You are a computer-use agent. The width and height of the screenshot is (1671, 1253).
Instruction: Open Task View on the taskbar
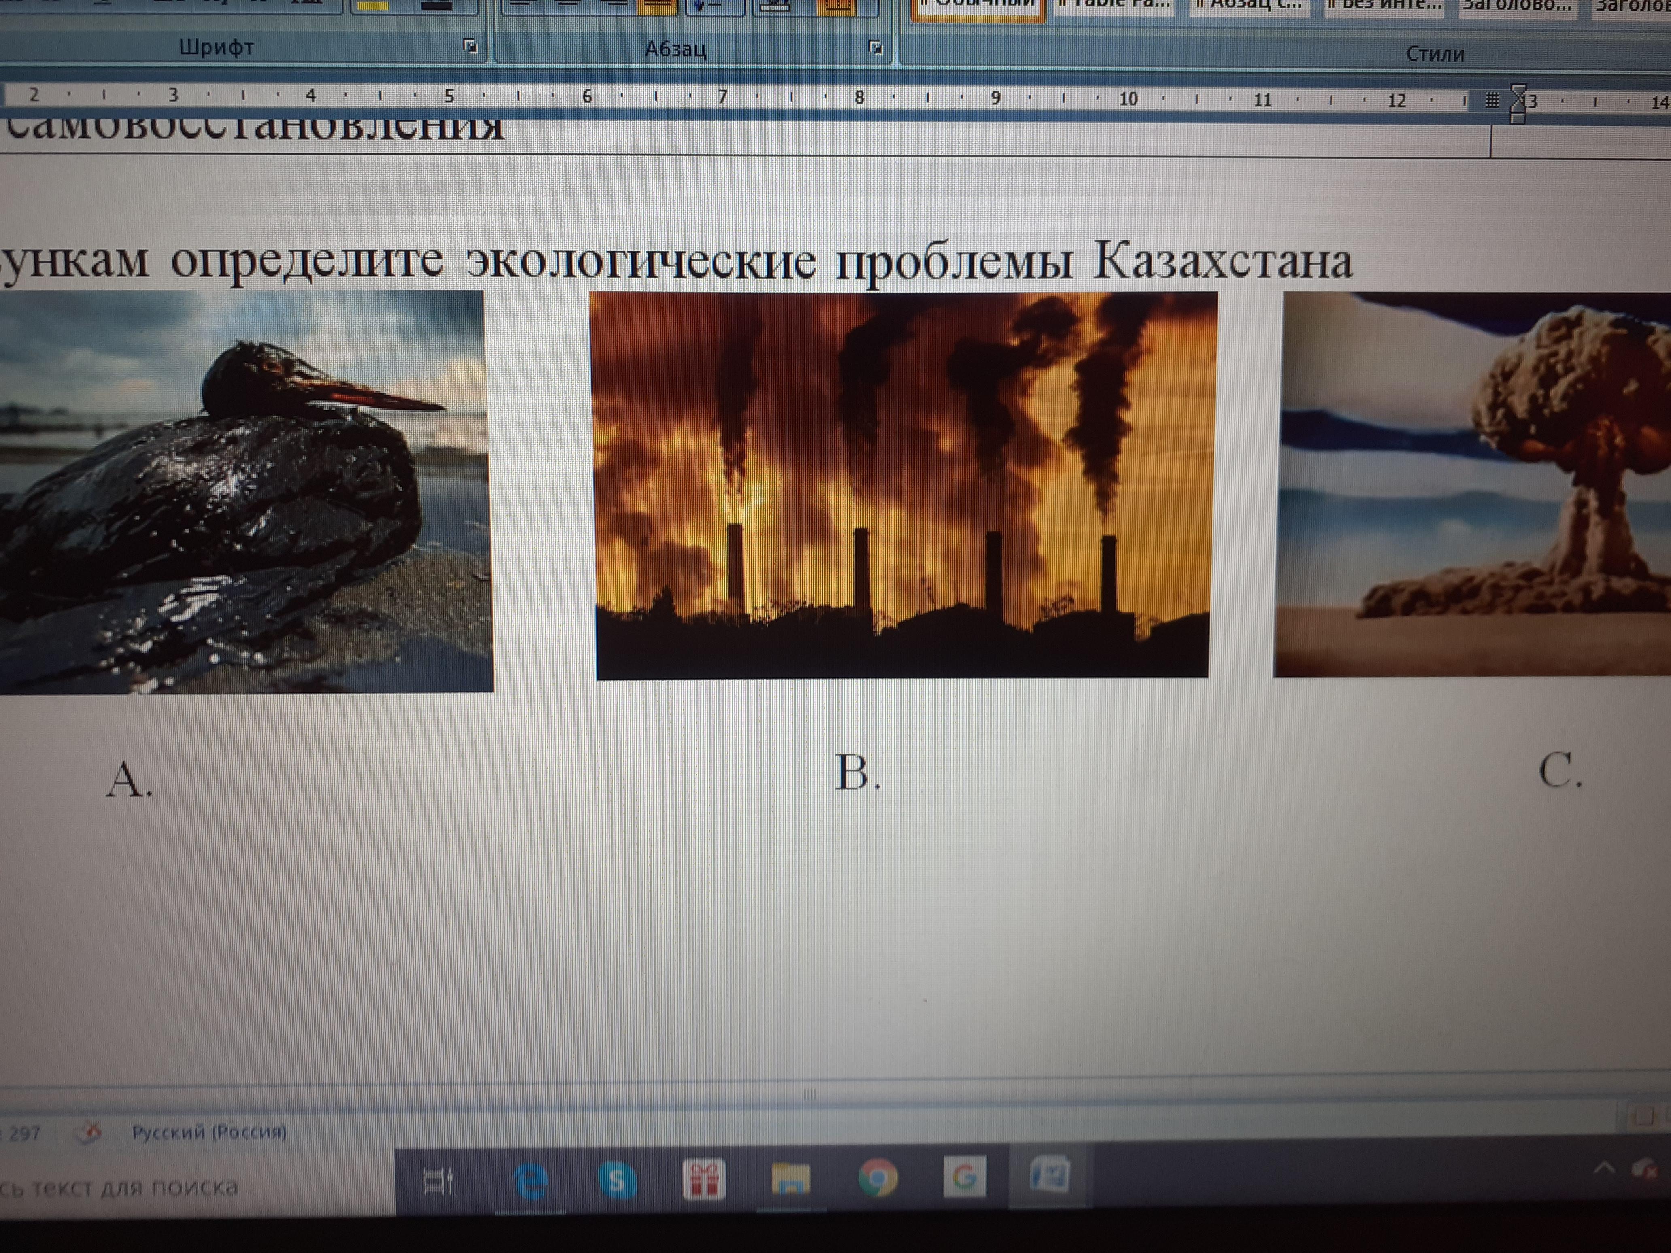click(438, 1181)
